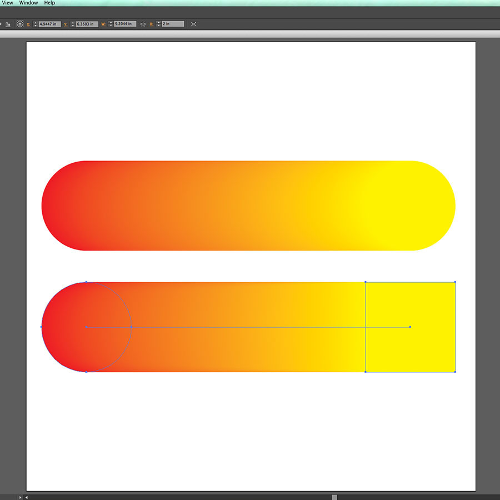500x500 pixels.
Task: Click the corner-bracket icon at the right of the control bar
Action: point(193,24)
